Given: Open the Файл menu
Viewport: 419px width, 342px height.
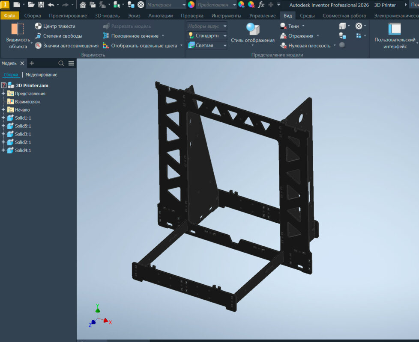Looking at the screenshot, I should [x=9, y=16].
